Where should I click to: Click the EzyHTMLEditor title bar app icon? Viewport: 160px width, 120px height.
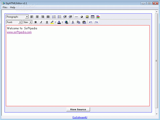click(3, 3)
